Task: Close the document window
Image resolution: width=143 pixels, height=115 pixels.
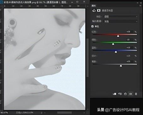Action: (84, 2)
